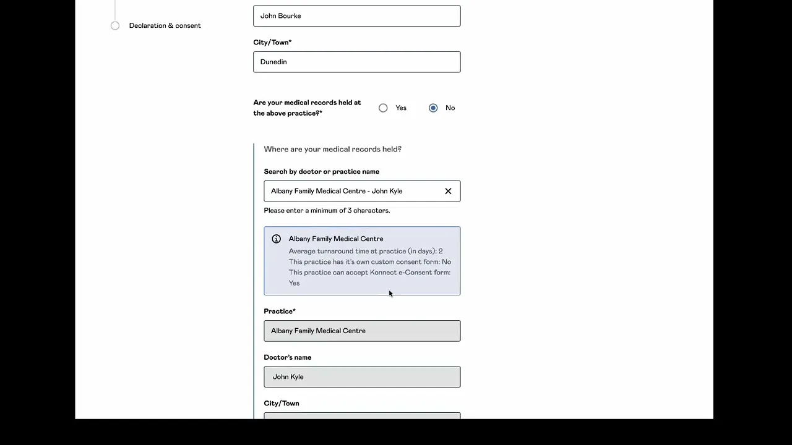The image size is (792, 445).
Task: Click the Doctor's name field with John Kyle
Action: [362, 377]
